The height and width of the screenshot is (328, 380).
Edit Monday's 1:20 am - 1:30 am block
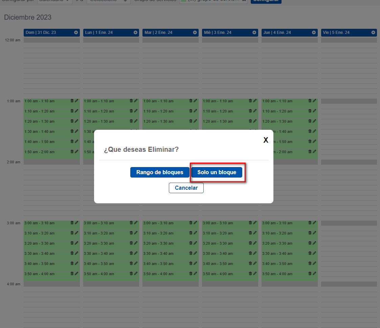(136, 121)
